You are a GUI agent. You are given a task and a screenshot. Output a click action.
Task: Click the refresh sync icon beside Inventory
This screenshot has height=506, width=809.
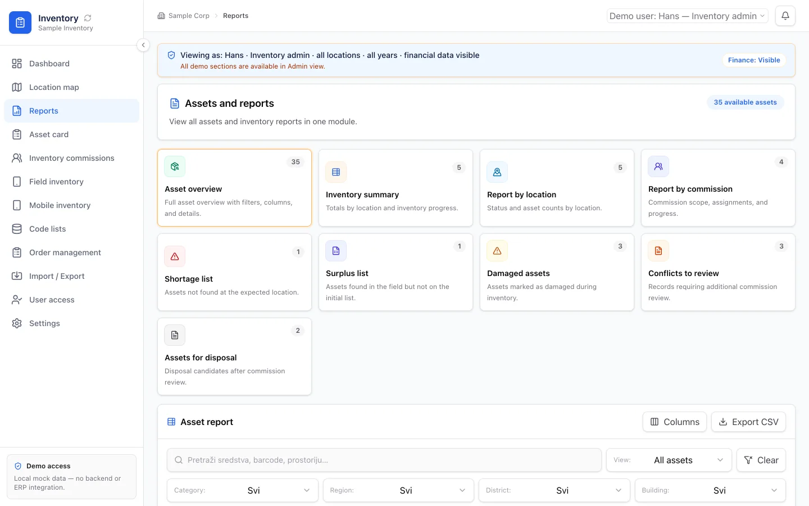point(88,18)
